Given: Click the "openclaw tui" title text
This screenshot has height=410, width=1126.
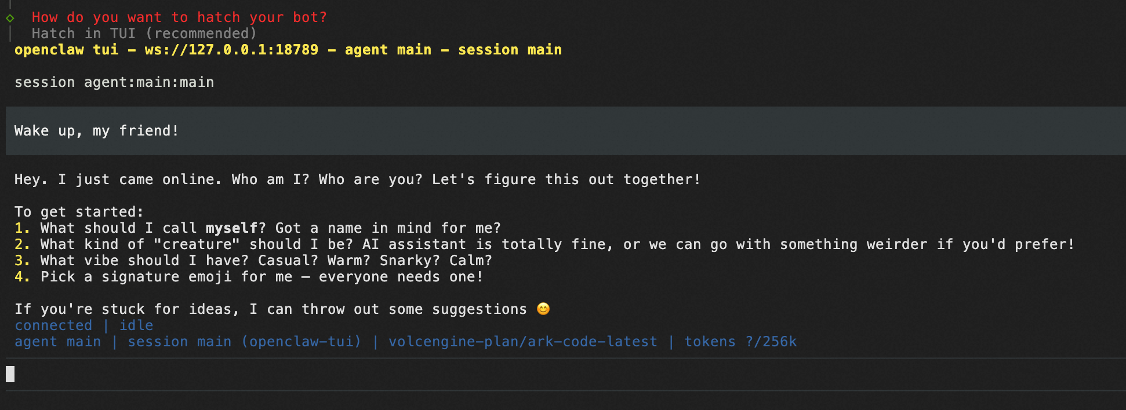Looking at the screenshot, I should point(66,50).
